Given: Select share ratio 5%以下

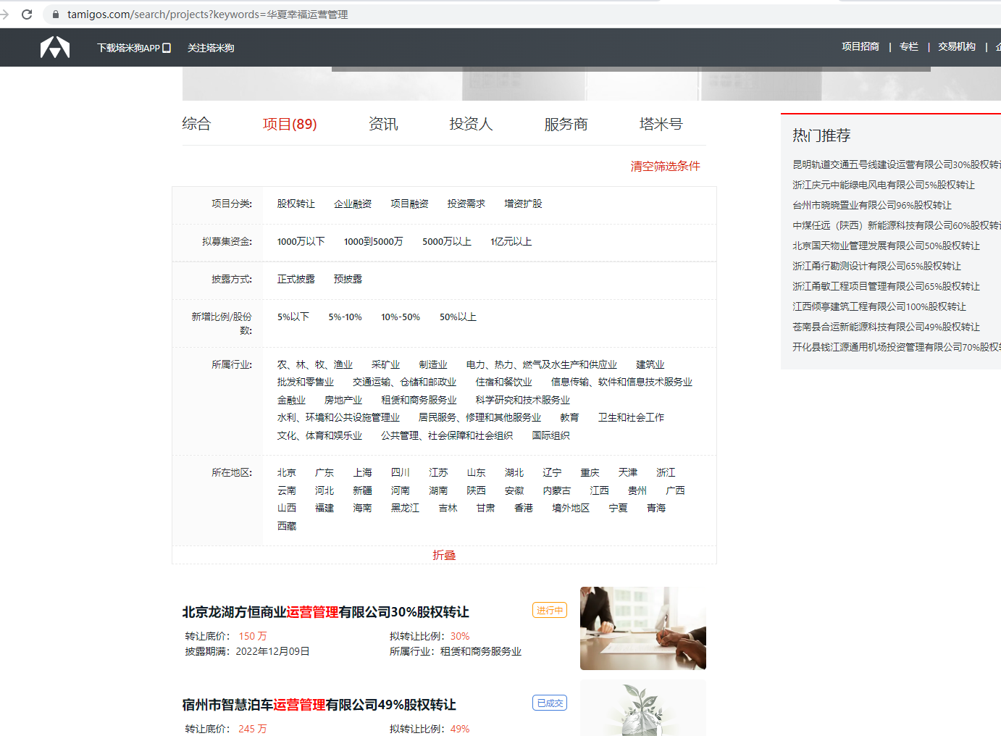Looking at the screenshot, I should pyautogui.click(x=293, y=317).
